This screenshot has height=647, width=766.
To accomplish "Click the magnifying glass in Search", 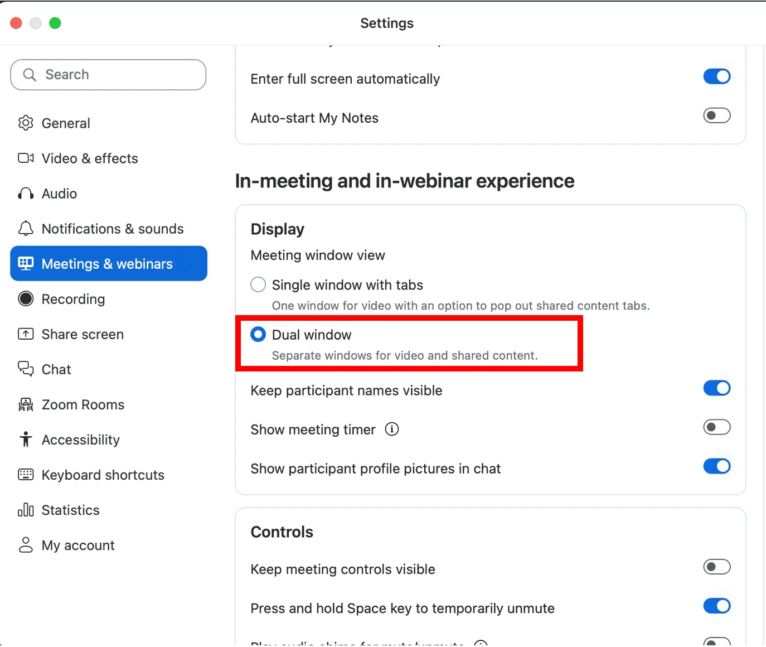I will pyautogui.click(x=30, y=75).
